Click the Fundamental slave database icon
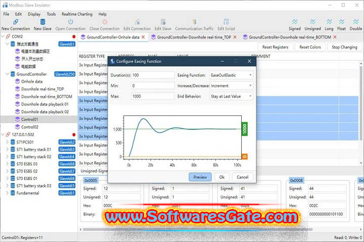Viewport: 364px width, 242px height. [13, 193]
